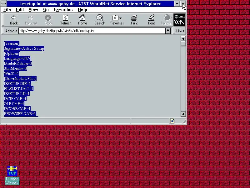
Task: Click the Win31=1 line
Action: click(x=12, y=74)
